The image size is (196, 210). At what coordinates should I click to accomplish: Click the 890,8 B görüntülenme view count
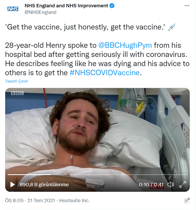click(x=44, y=185)
